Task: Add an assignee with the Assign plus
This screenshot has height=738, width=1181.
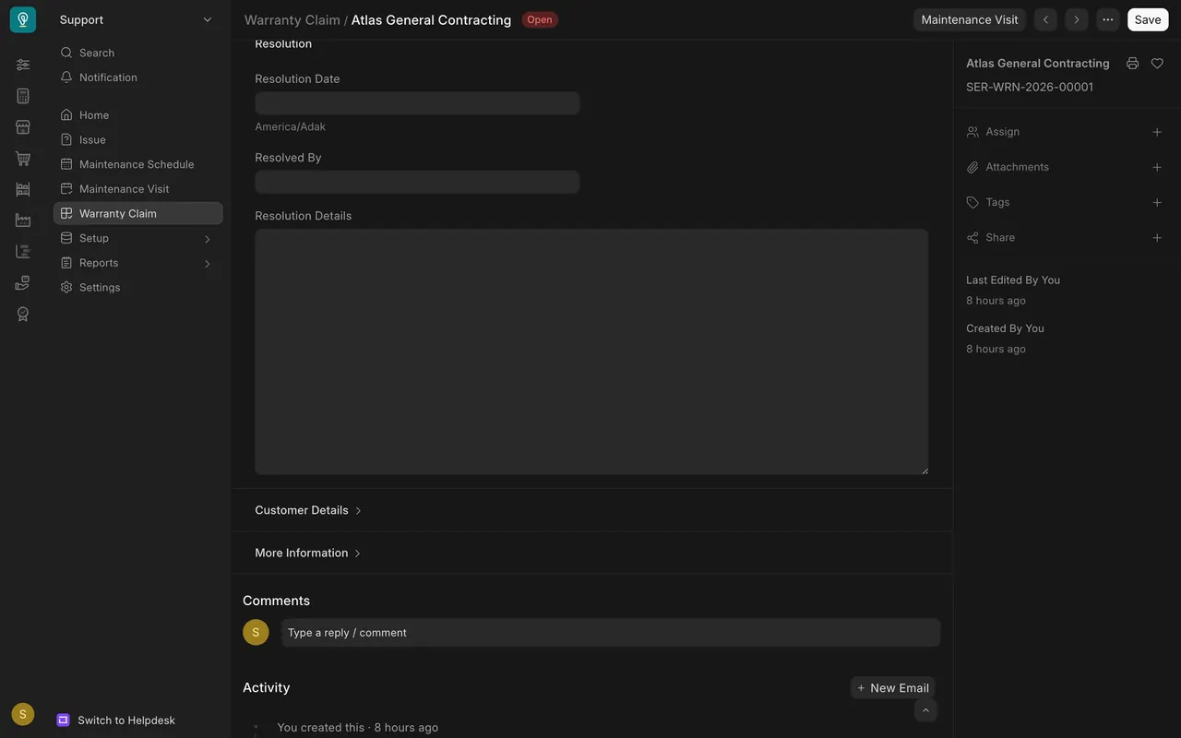Action: click(1157, 132)
